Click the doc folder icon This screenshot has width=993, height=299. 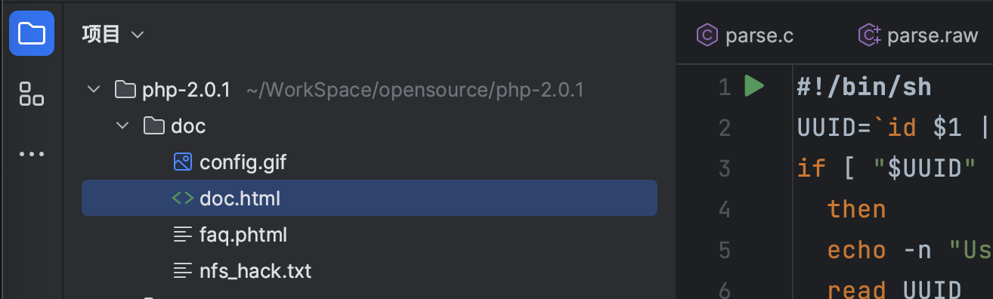(154, 126)
